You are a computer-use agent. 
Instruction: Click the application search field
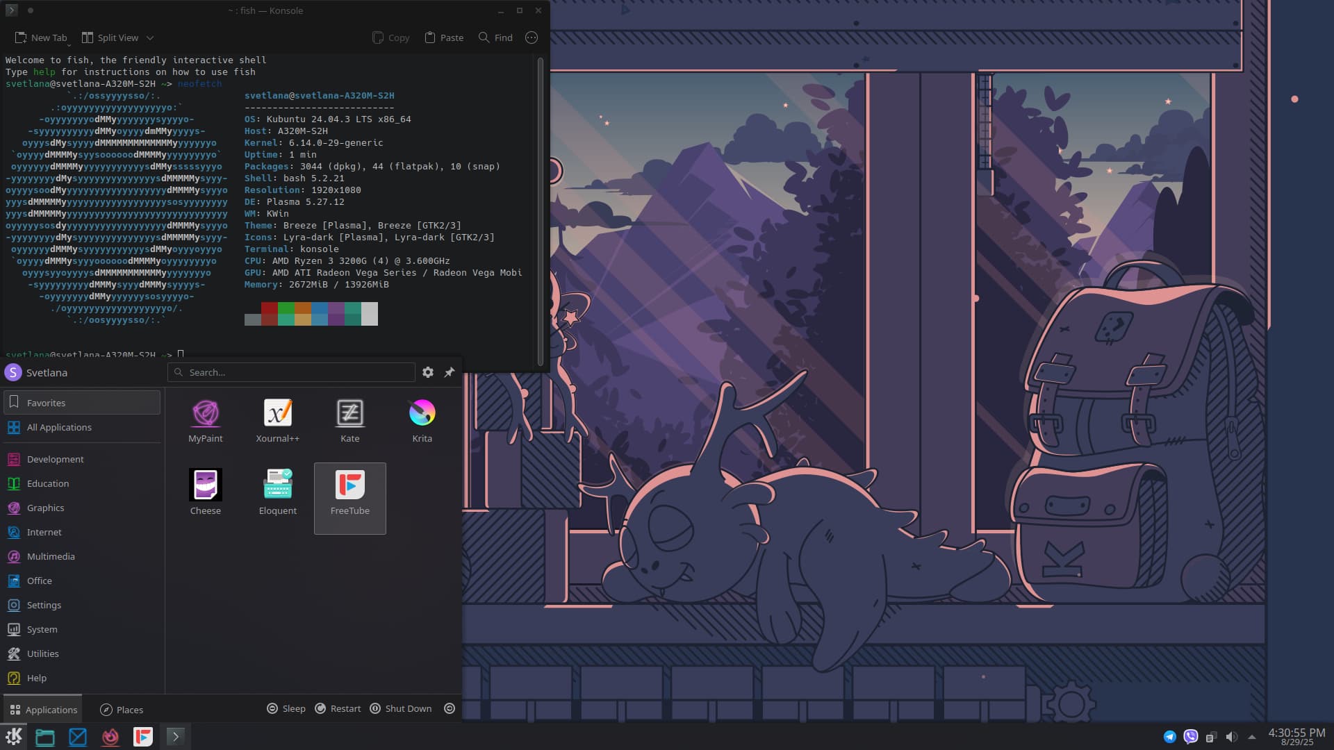(x=292, y=372)
